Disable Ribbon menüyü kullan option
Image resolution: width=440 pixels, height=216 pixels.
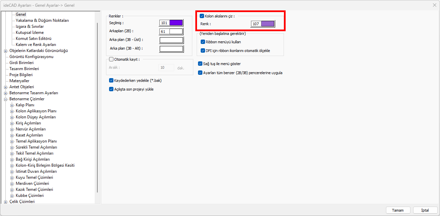click(203, 42)
